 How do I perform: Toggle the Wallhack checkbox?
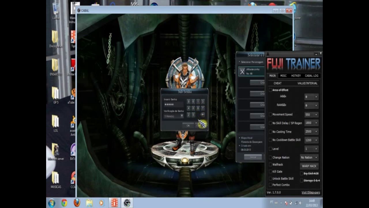(x=270, y=164)
